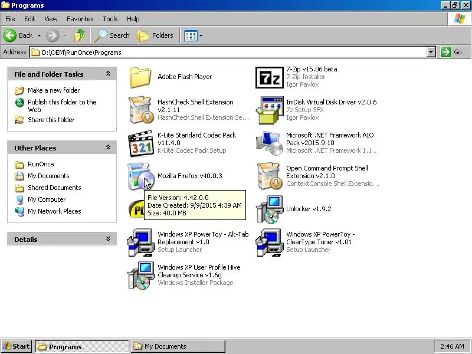Click the 2:46 AM system clock

pos(452,346)
